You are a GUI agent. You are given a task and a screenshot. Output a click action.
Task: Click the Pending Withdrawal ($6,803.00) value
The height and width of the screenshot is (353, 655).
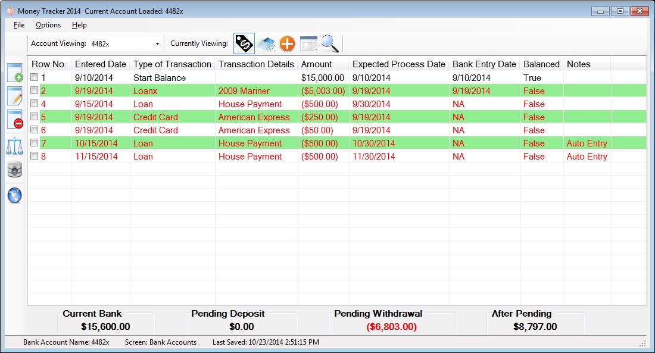(x=391, y=327)
